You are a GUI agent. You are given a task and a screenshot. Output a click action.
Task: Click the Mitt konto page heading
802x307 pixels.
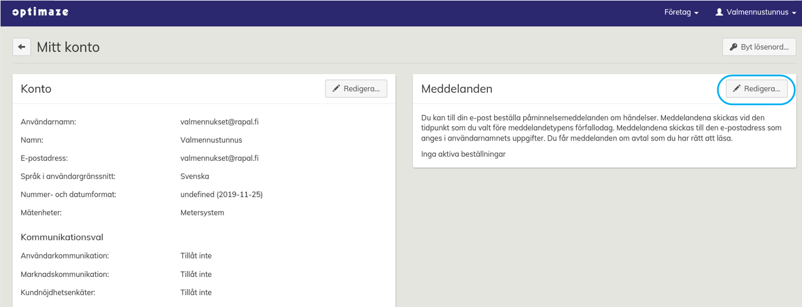coord(68,47)
